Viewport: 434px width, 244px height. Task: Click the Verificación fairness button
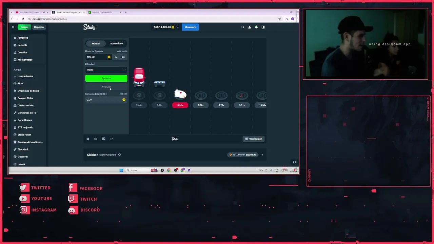click(x=254, y=139)
